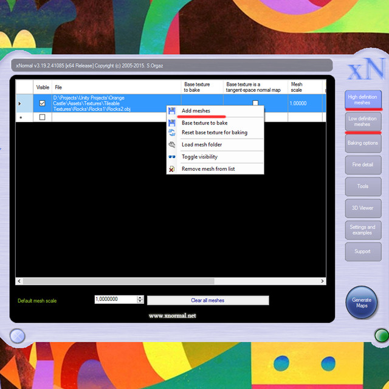Click the round blue X button at bottom left

pos(18,336)
